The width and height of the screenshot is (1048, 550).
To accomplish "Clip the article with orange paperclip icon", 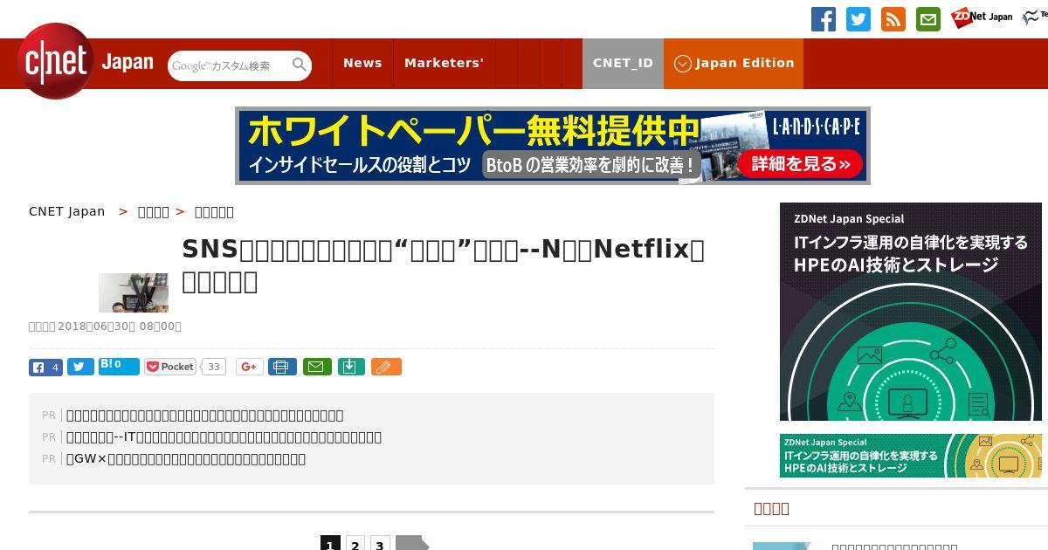I will [386, 367].
